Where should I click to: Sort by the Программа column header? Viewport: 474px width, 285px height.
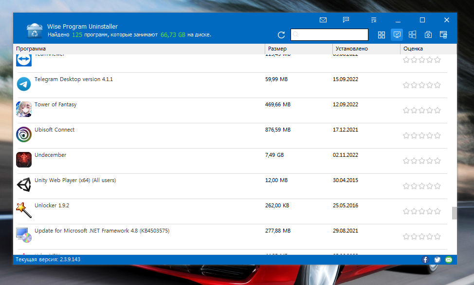click(x=139, y=49)
